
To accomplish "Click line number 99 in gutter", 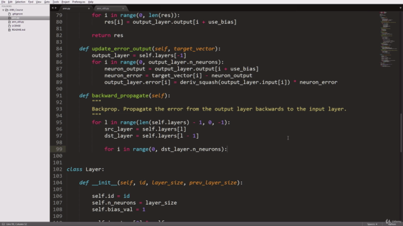I will (x=59, y=149).
